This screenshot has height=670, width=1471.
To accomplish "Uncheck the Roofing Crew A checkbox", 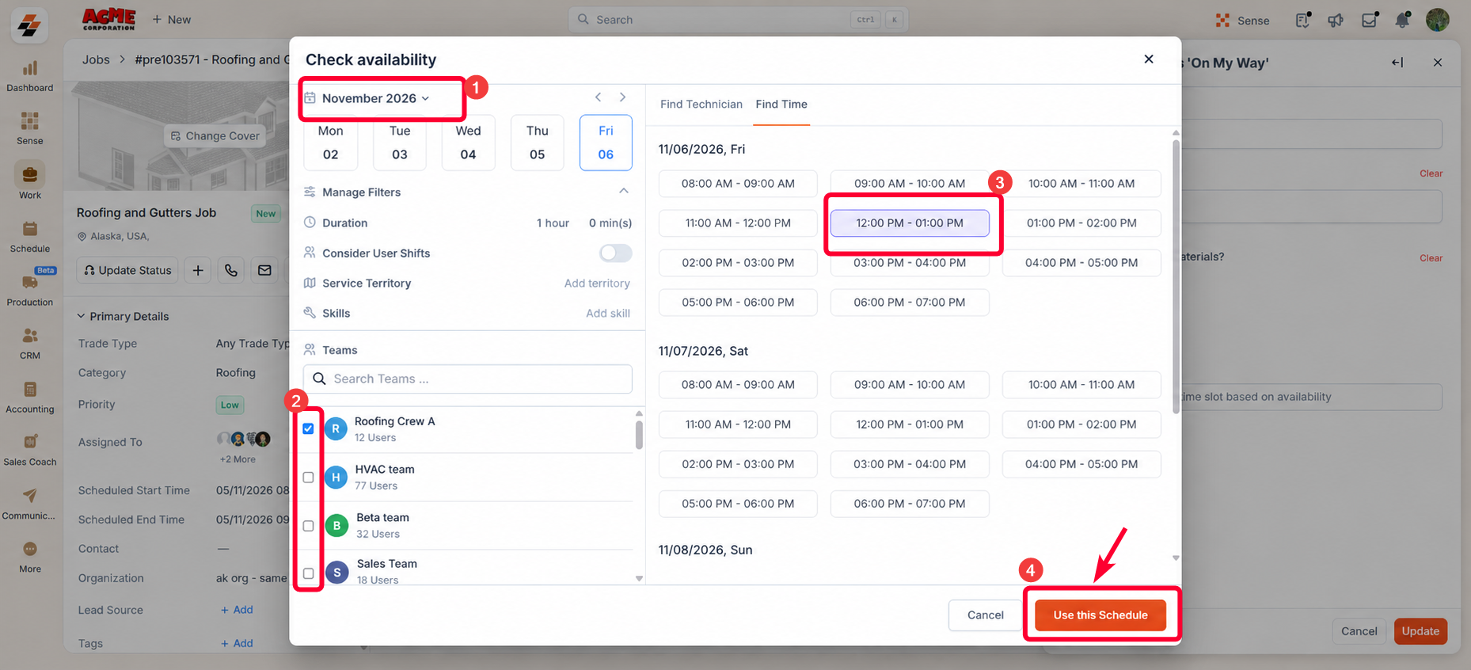I will pos(308,428).
